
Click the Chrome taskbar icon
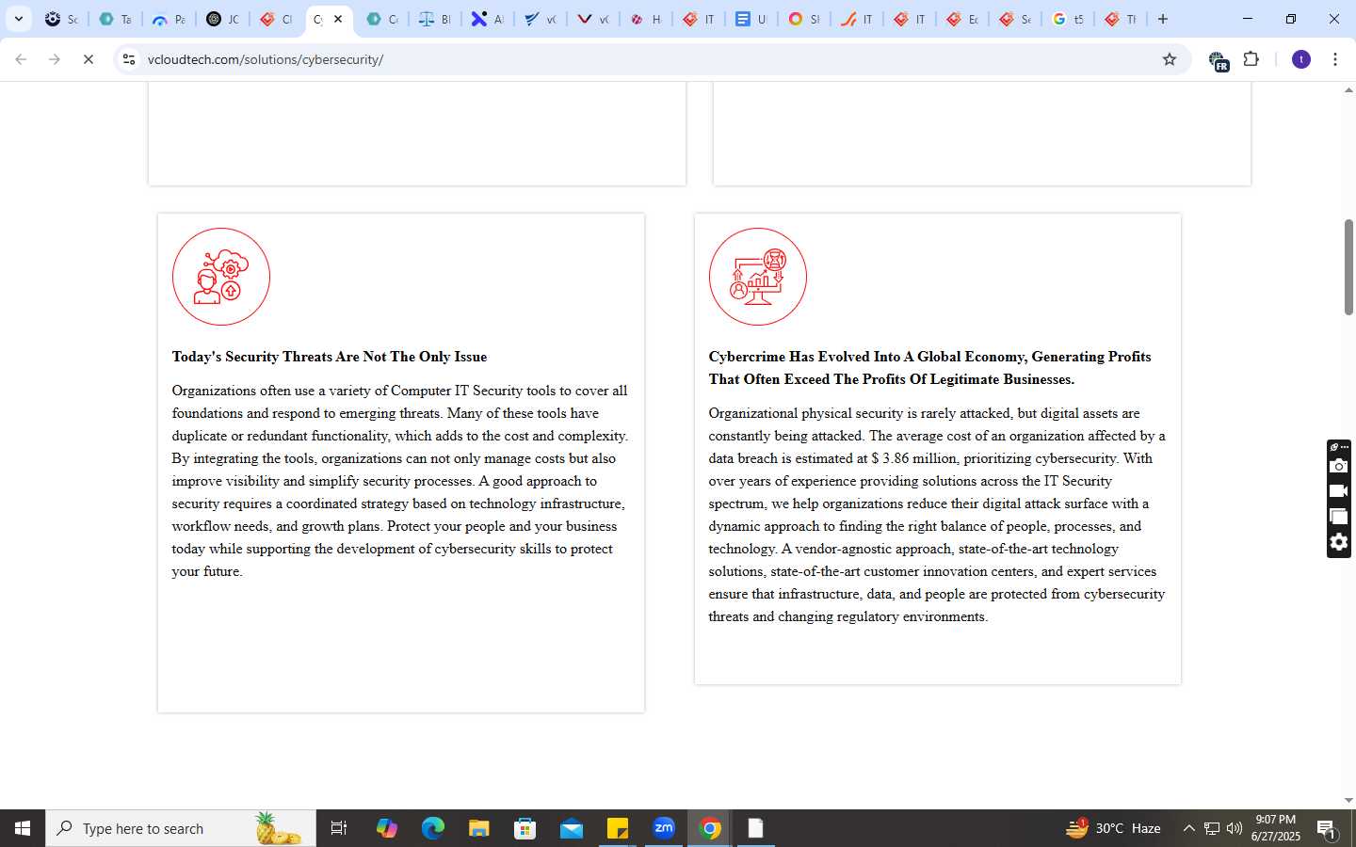coord(710,828)
